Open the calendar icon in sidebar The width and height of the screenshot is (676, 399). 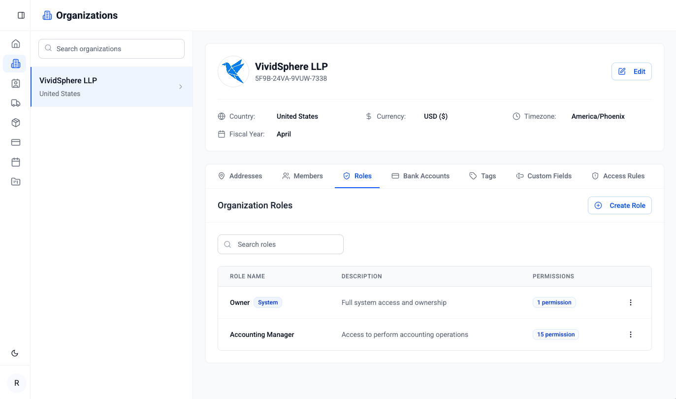click(16, 162)
